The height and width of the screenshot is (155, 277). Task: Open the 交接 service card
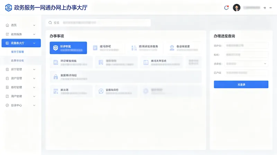point(116,91)
